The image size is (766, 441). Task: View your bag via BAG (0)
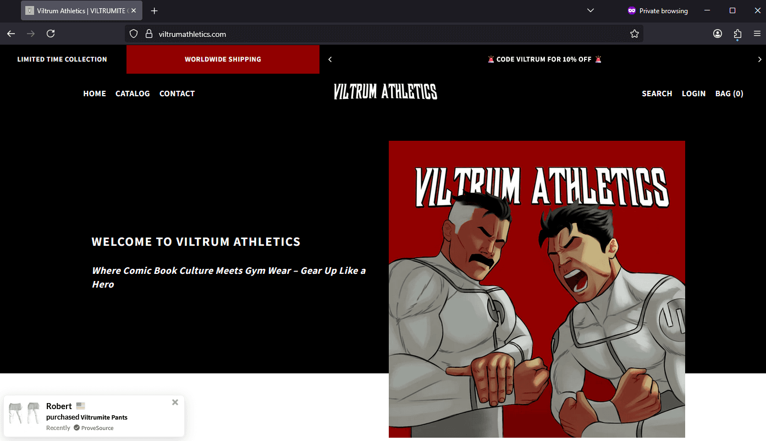pyautogui.click(x=729, y=93)
